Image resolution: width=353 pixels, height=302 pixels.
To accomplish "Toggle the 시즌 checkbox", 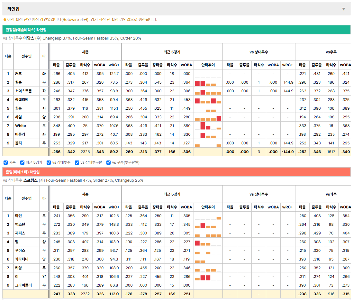I will pyautogui.click(x=6, y=163).
